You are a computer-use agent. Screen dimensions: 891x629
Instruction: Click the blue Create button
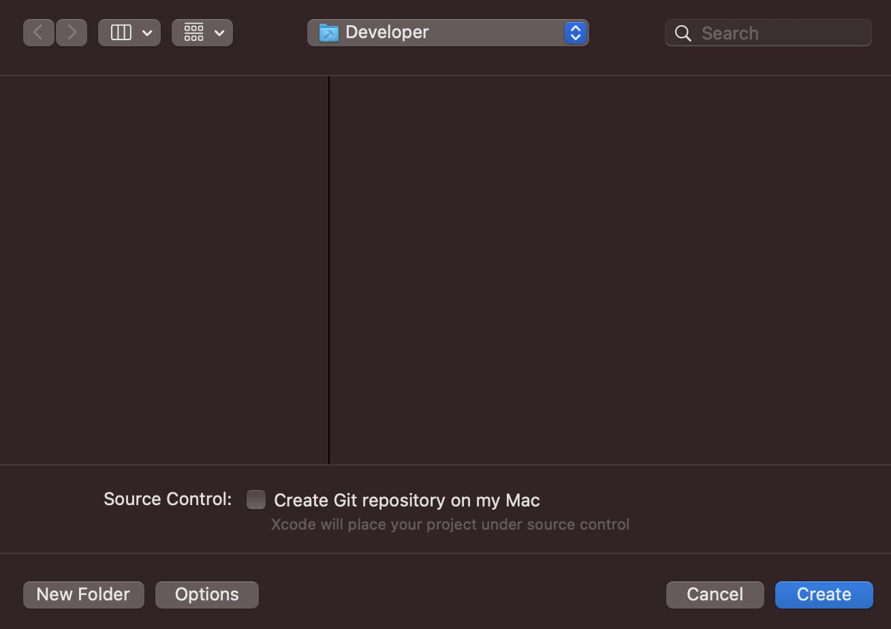pos(824,594)
